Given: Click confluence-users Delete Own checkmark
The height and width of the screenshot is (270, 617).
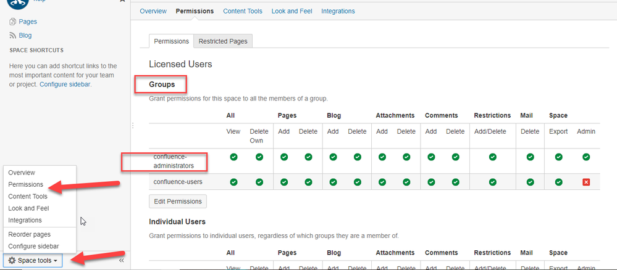Looking at the screenshot, I should click(x=259, y=182).
